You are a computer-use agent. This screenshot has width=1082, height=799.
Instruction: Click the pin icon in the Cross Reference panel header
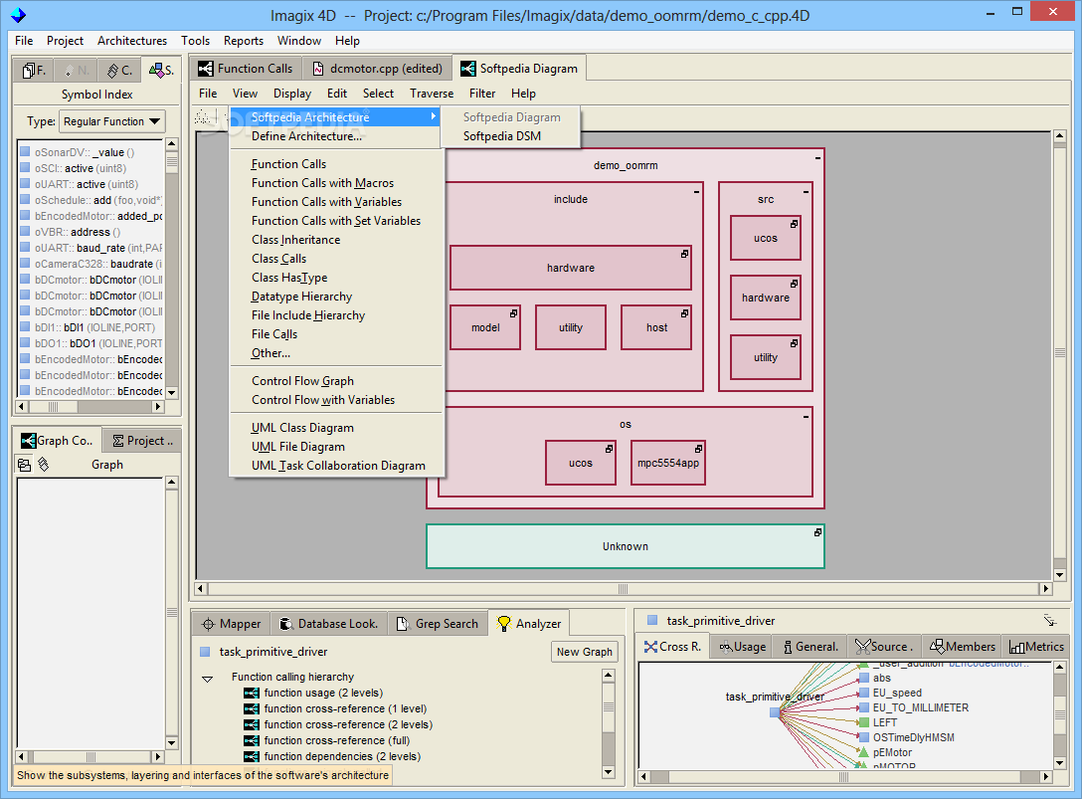[1049, 620]
